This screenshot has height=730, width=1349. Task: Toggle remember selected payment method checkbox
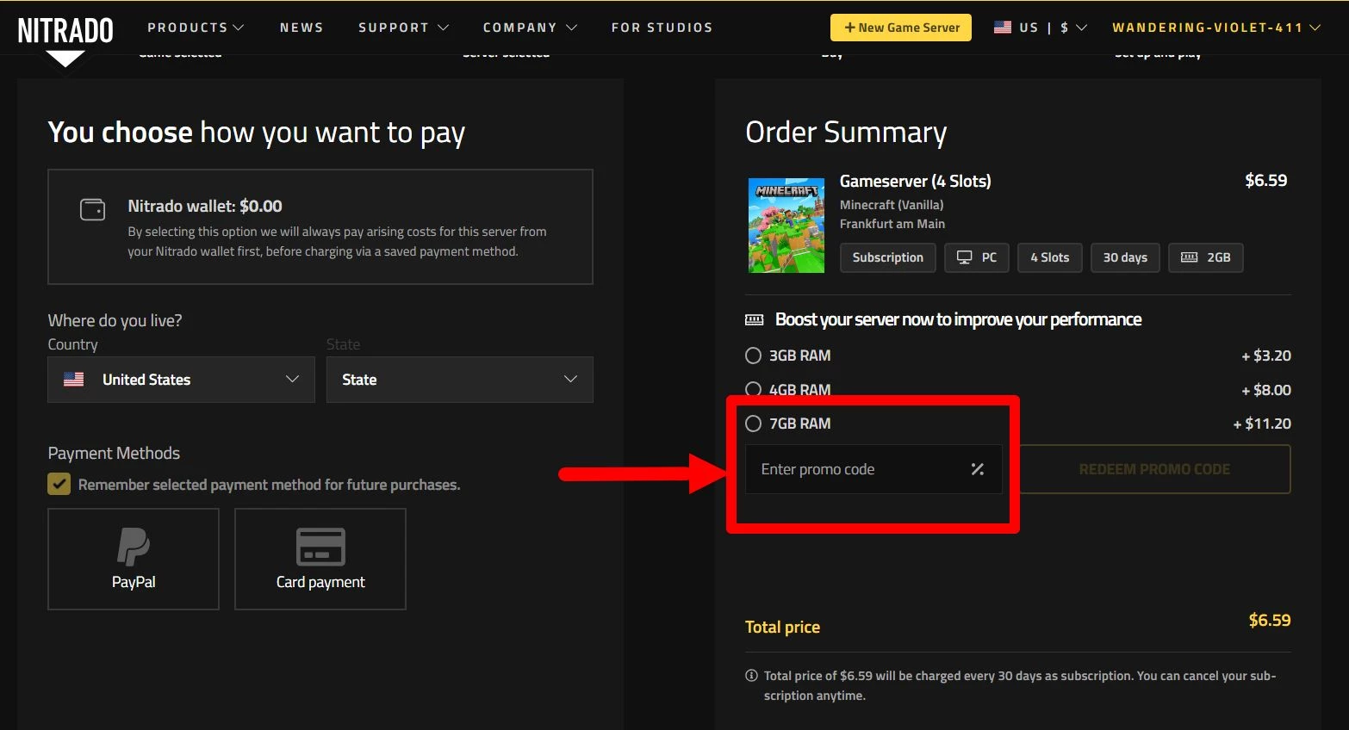[x=59, y=484]
